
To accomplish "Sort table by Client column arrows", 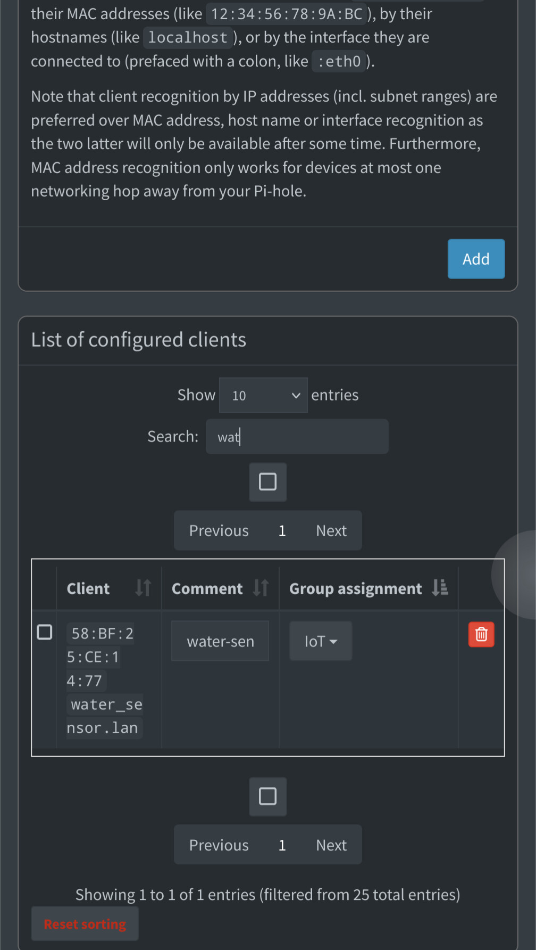I will [143, 588].
